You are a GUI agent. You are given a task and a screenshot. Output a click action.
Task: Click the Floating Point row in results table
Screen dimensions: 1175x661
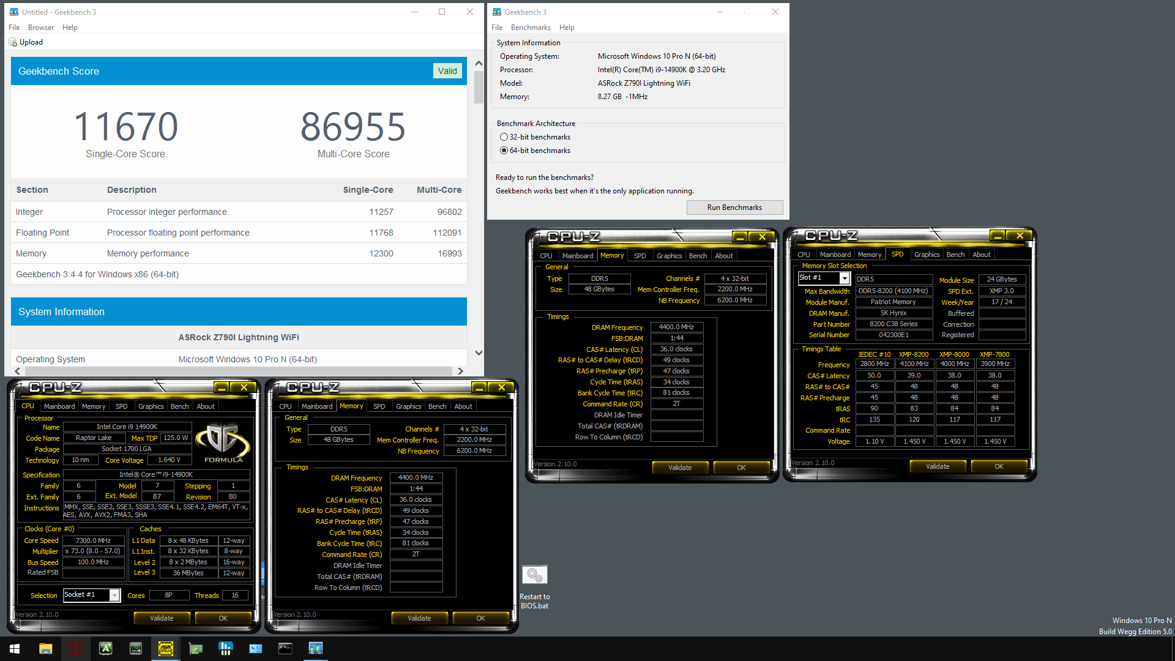coord(239,233)
